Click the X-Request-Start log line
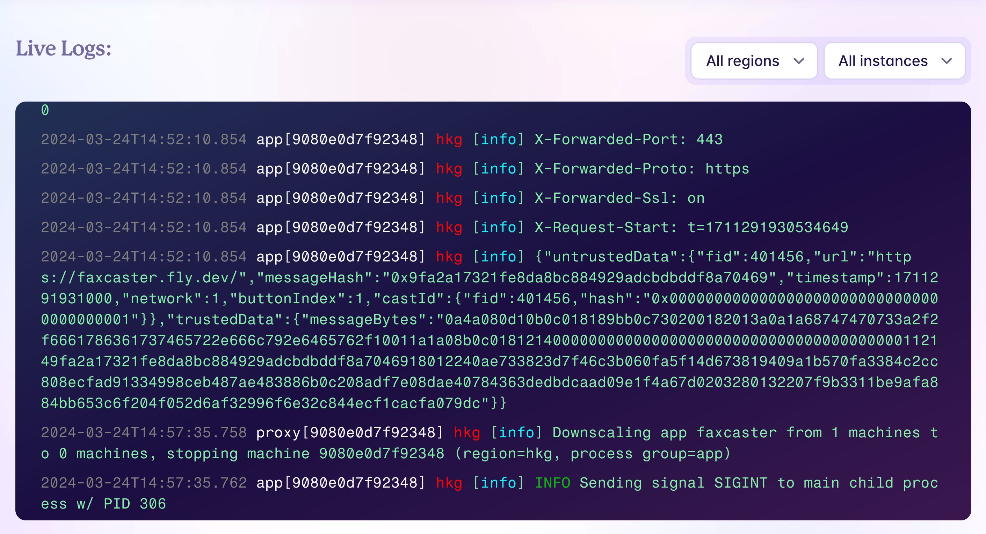This screenshot has width=986, height=534. (444, 228)
